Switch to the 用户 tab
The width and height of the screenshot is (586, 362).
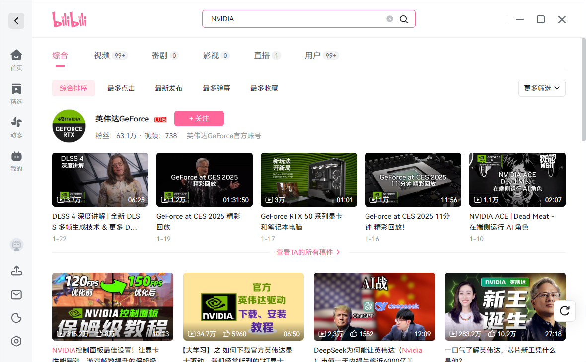(x=321, y=55)
